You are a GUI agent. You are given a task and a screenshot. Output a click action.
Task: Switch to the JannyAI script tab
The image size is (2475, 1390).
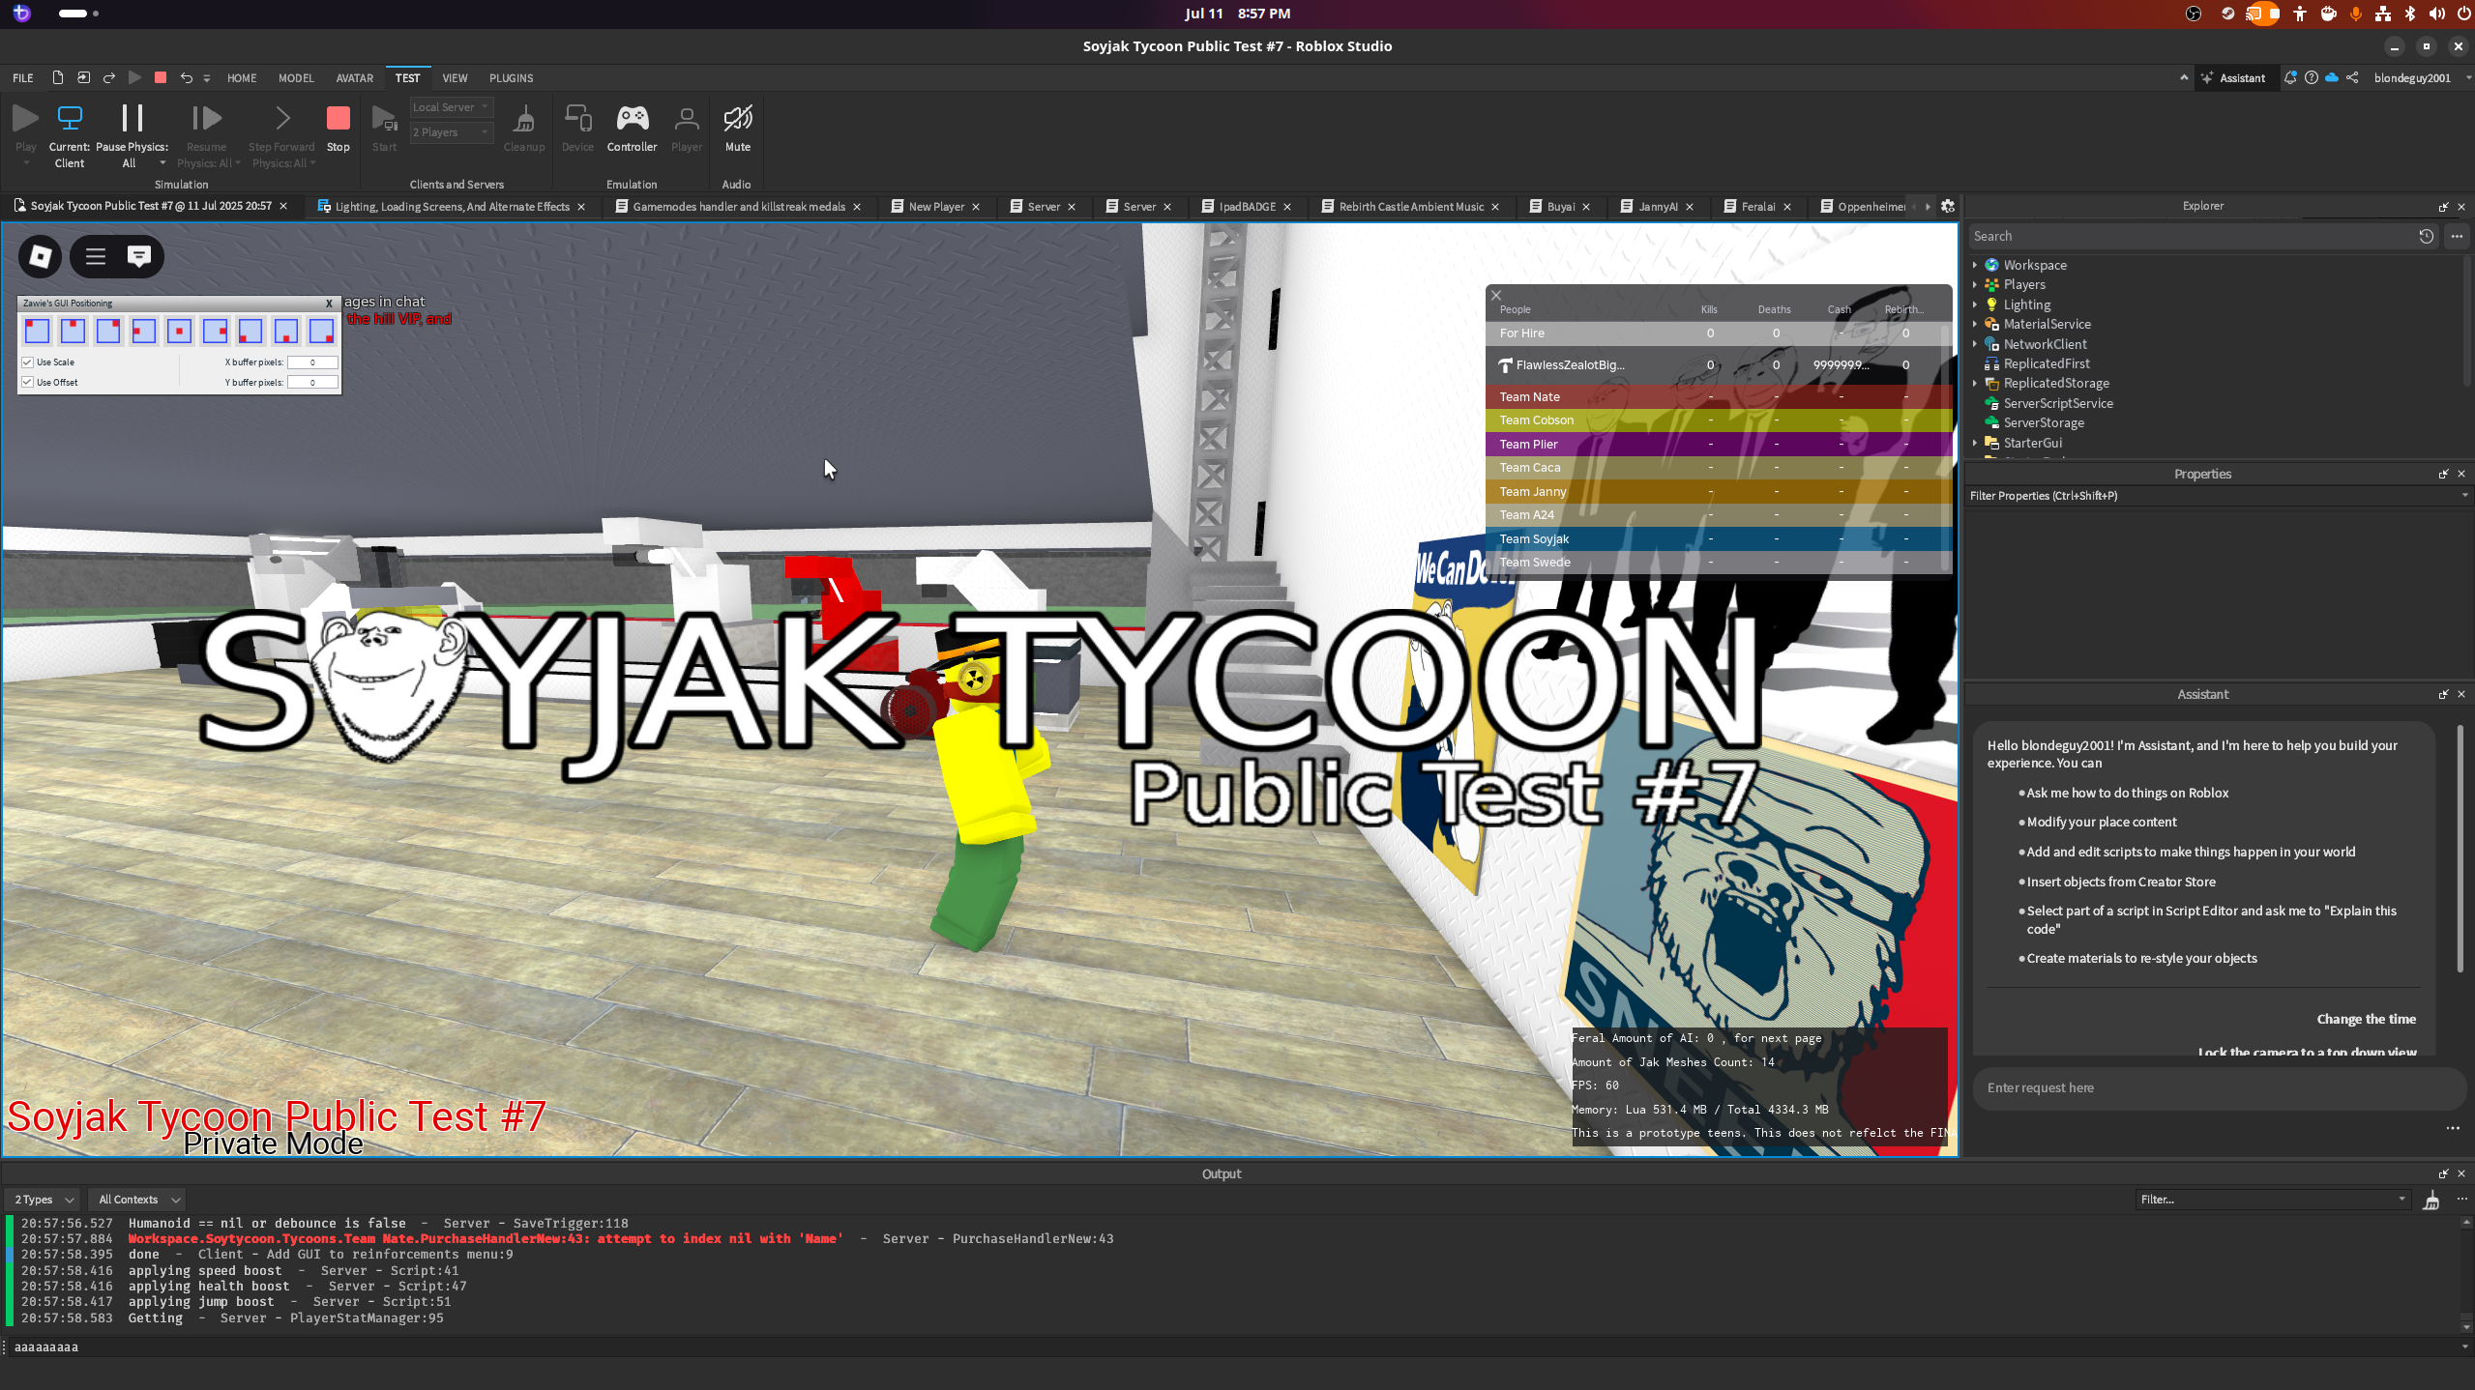coord(1658,206)
